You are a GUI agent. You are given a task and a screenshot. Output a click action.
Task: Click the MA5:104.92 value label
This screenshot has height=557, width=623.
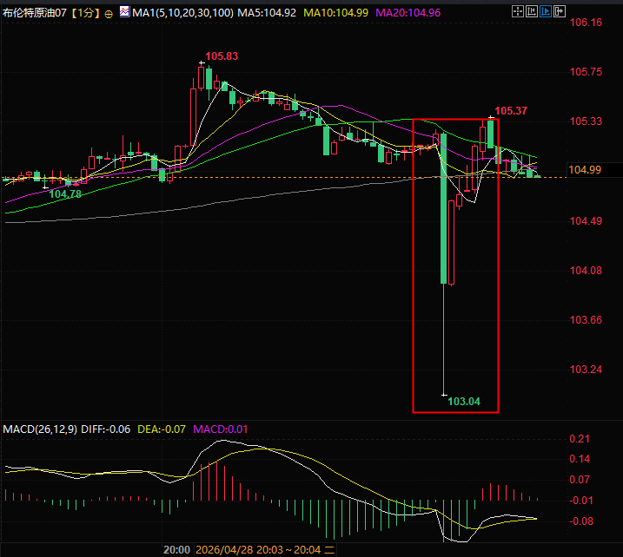(267, 13)
